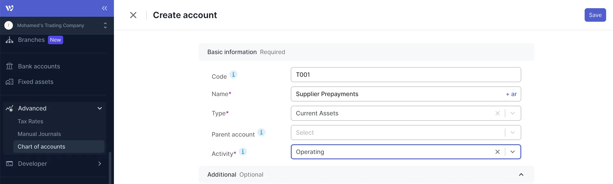Open the Activity dropdown arrow

[512, 152]
